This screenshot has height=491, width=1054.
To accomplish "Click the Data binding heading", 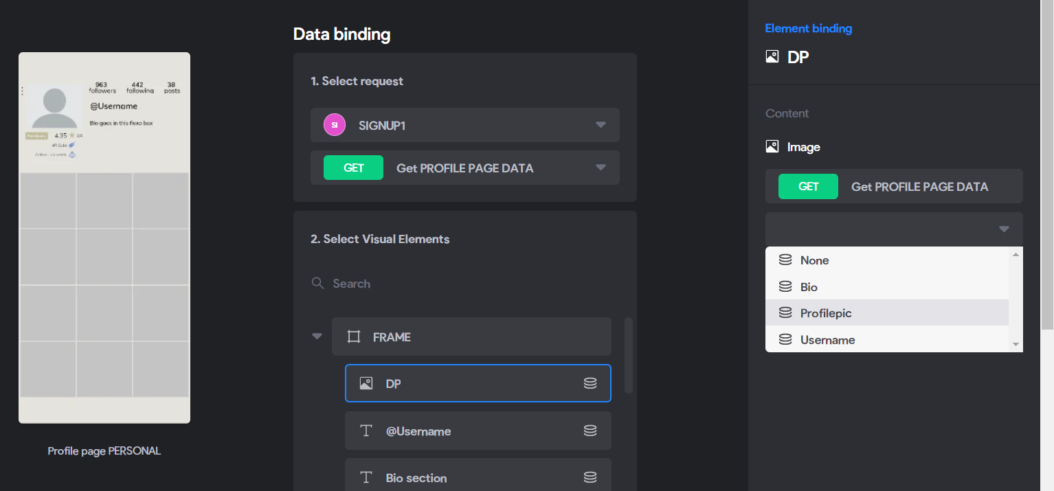I will [x=341, y=34].
